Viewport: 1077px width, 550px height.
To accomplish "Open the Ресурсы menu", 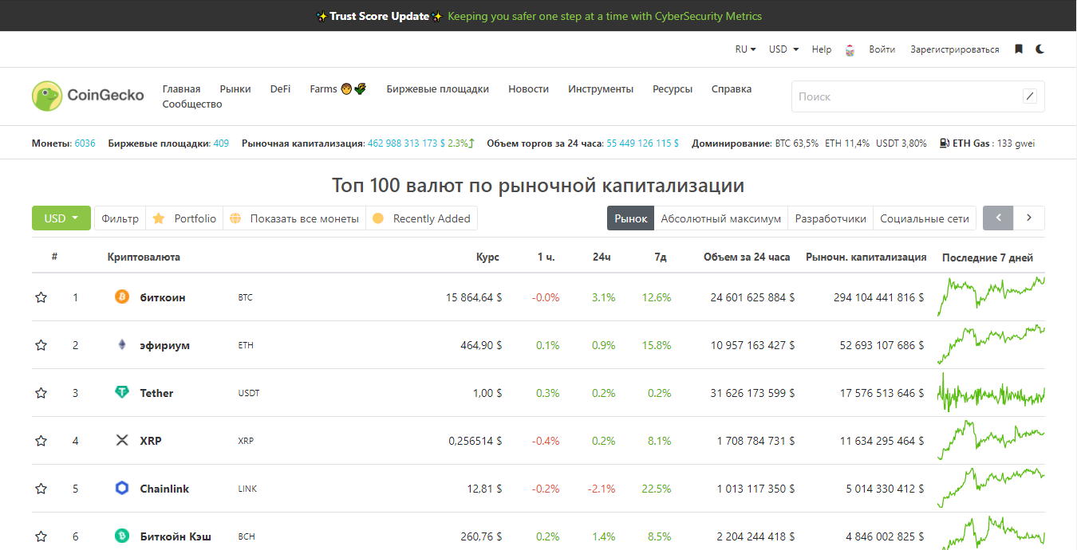I will [x=673, y=89].
